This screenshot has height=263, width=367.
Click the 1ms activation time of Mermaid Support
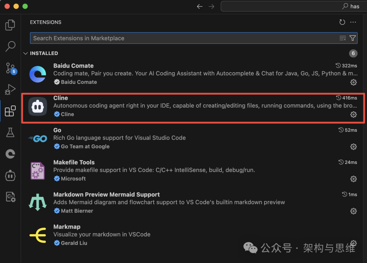tap(349, 194)
